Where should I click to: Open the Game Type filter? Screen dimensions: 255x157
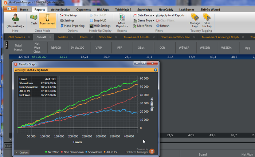pos(144,20)
